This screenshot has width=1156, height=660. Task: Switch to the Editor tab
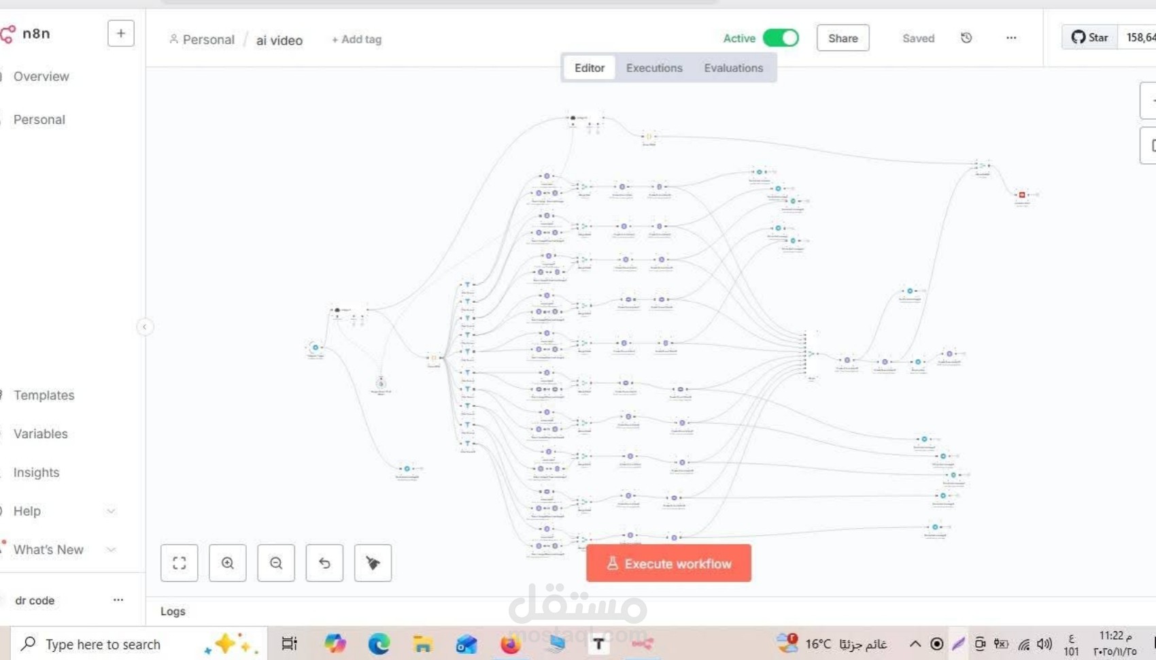pos(590,68)
